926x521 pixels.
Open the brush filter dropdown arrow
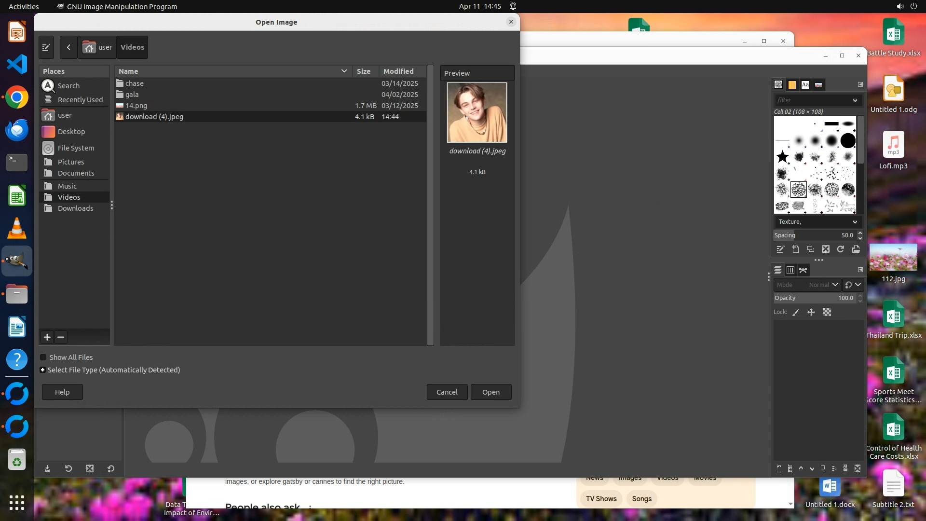(x=855, y=100)
